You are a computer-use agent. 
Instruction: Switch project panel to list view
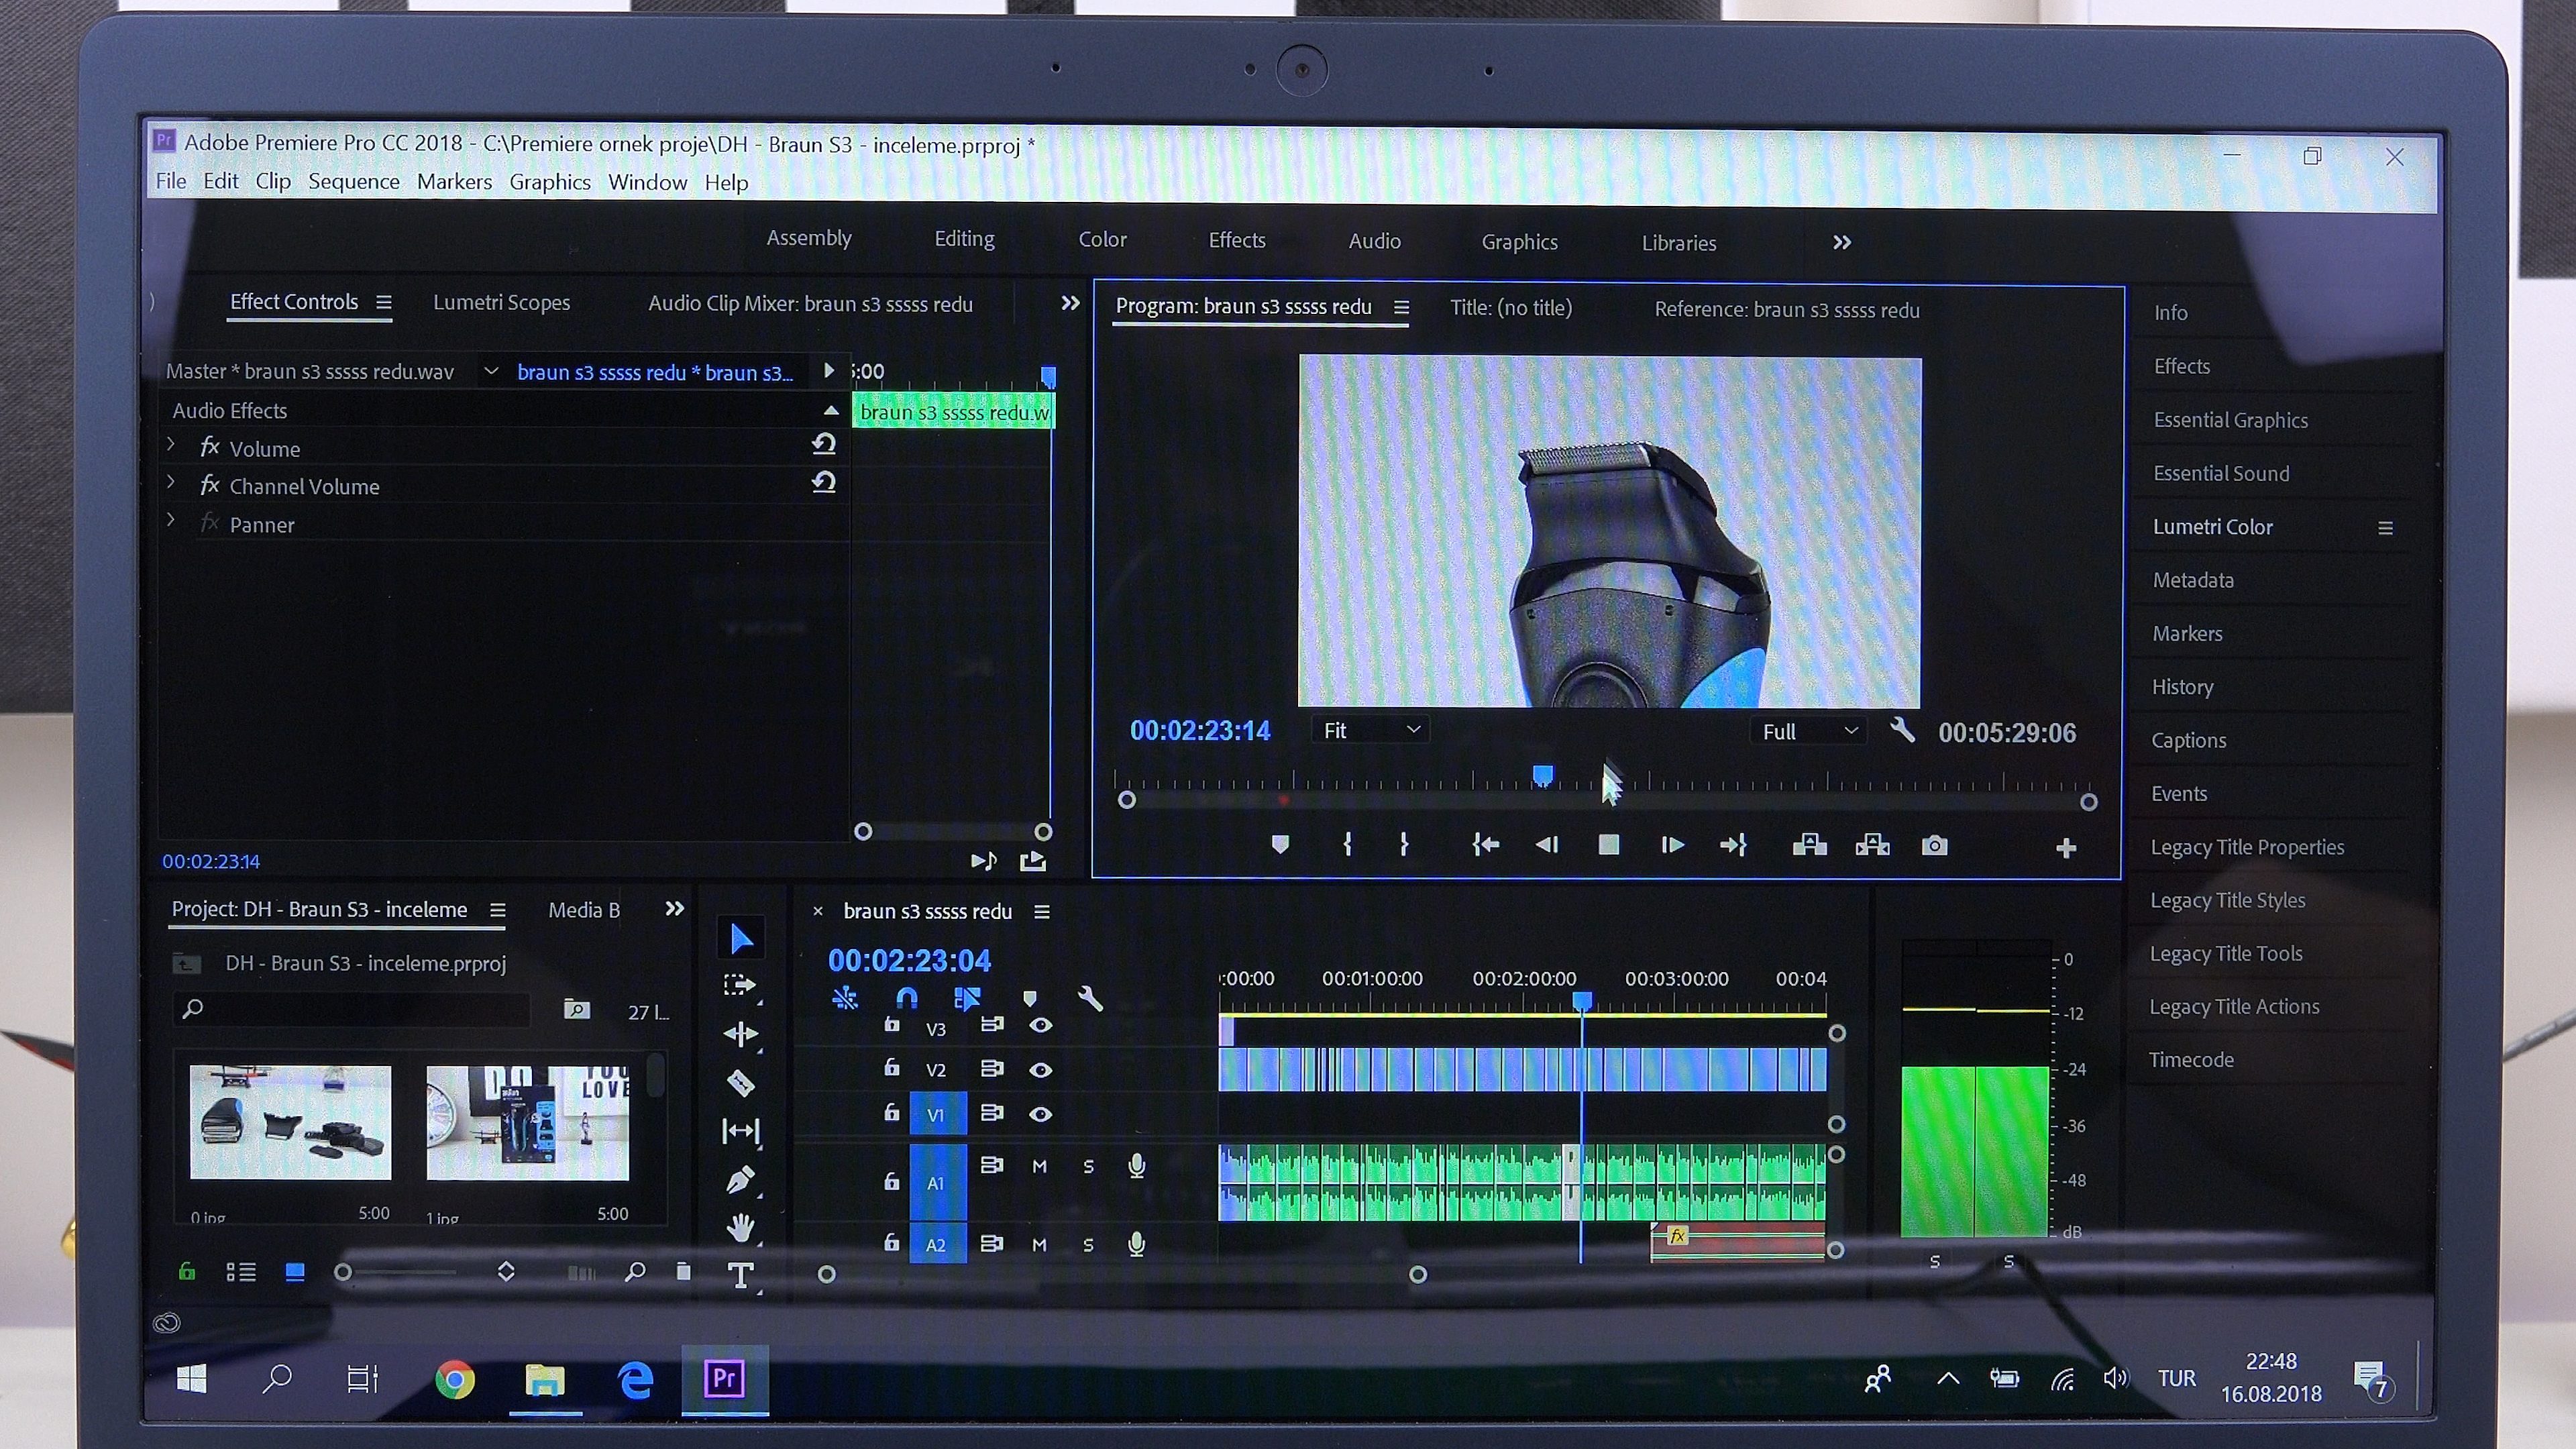[241, 1272]
